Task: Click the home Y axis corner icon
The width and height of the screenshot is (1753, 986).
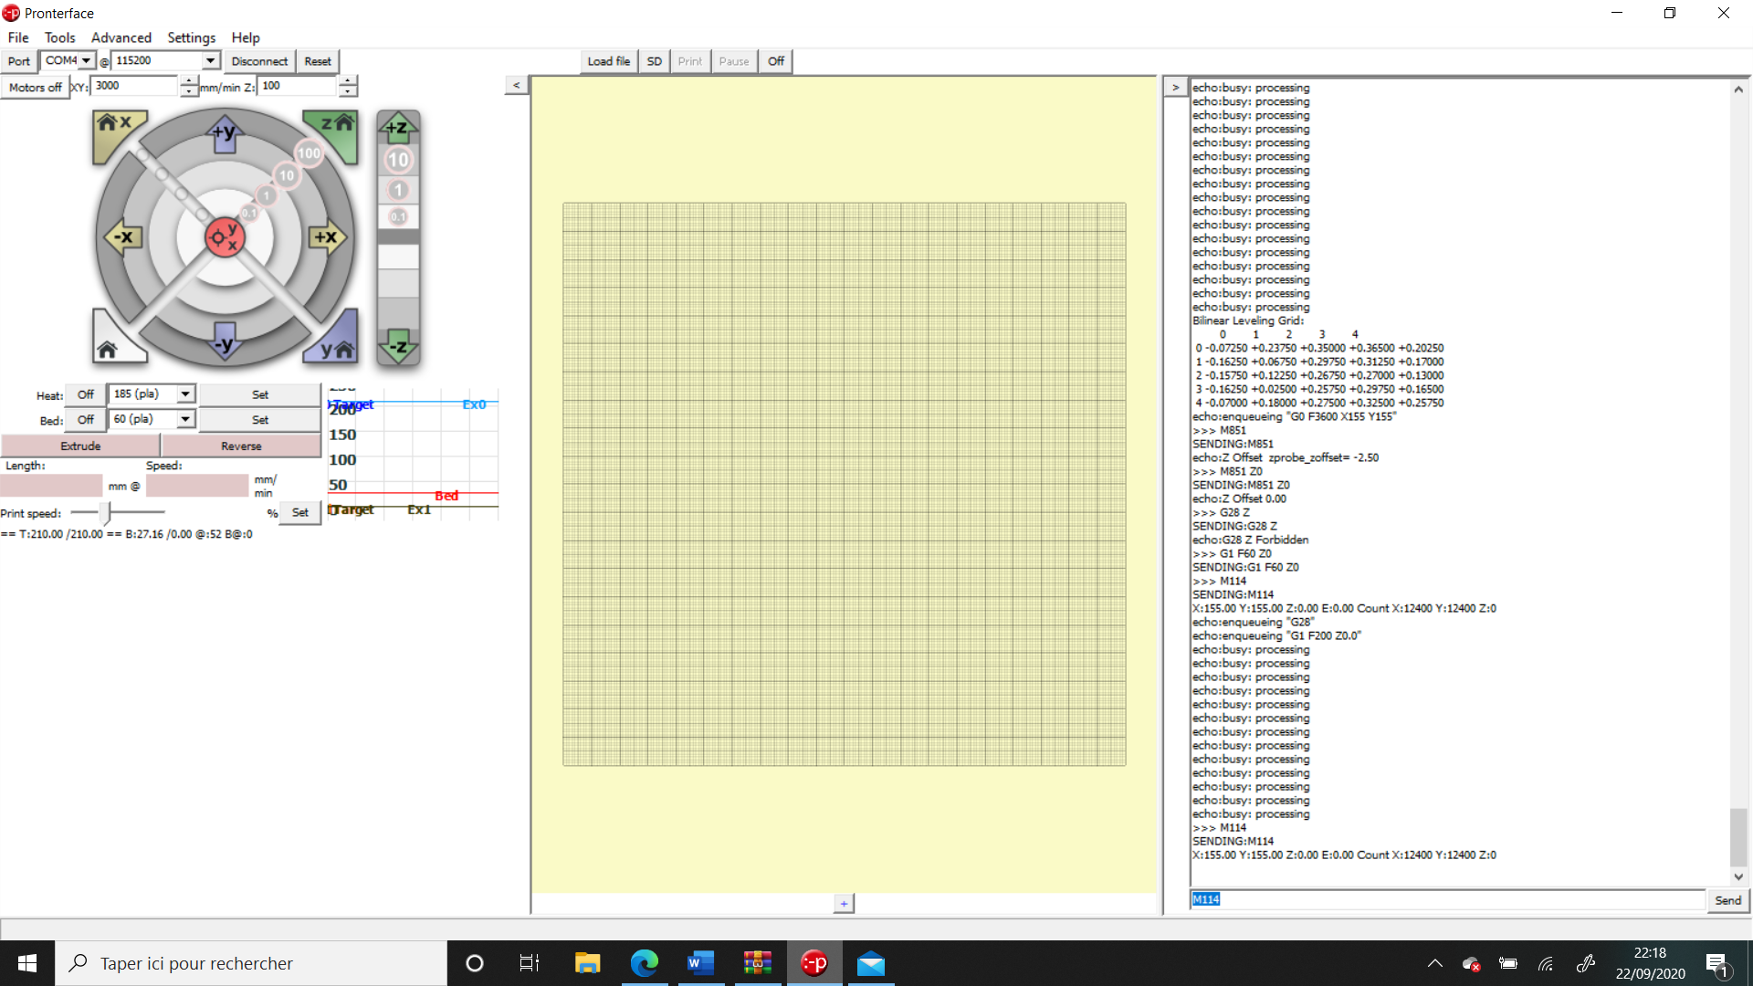Action: pos(334,342)
